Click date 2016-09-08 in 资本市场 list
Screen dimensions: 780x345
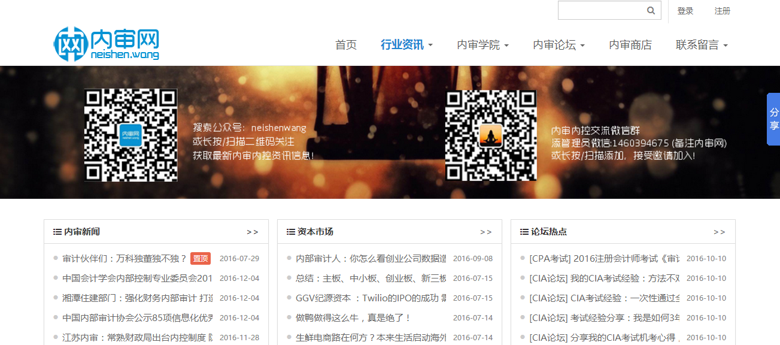473,259
